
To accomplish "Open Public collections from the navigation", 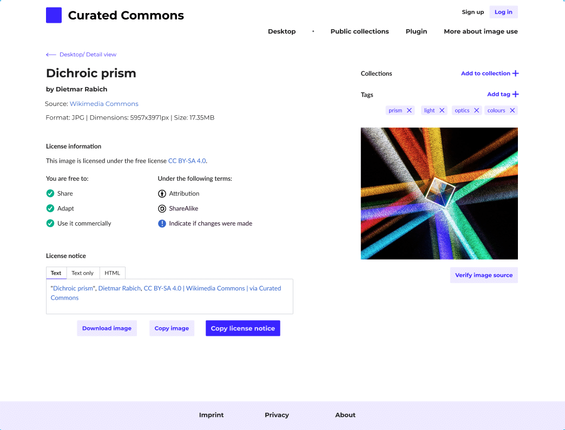I will click(x=359, y=31).
